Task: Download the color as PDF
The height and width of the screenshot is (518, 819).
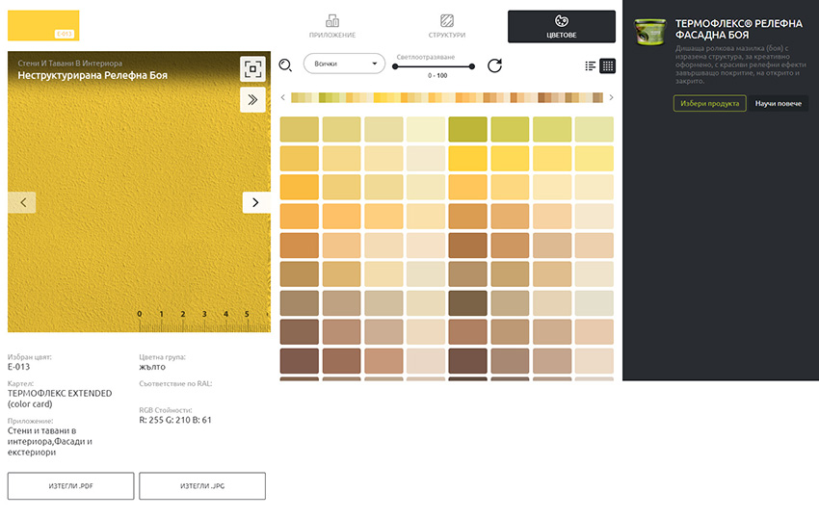Action: point(71,486)
